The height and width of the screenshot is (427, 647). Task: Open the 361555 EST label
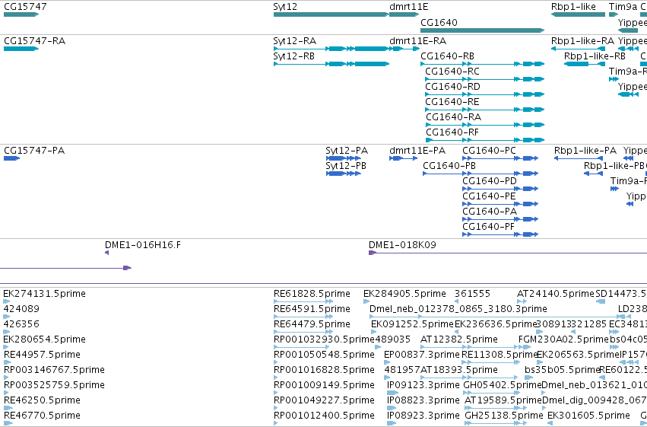coord(472,294)
